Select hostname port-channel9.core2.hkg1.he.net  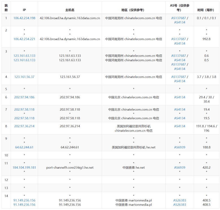[70, 167]
